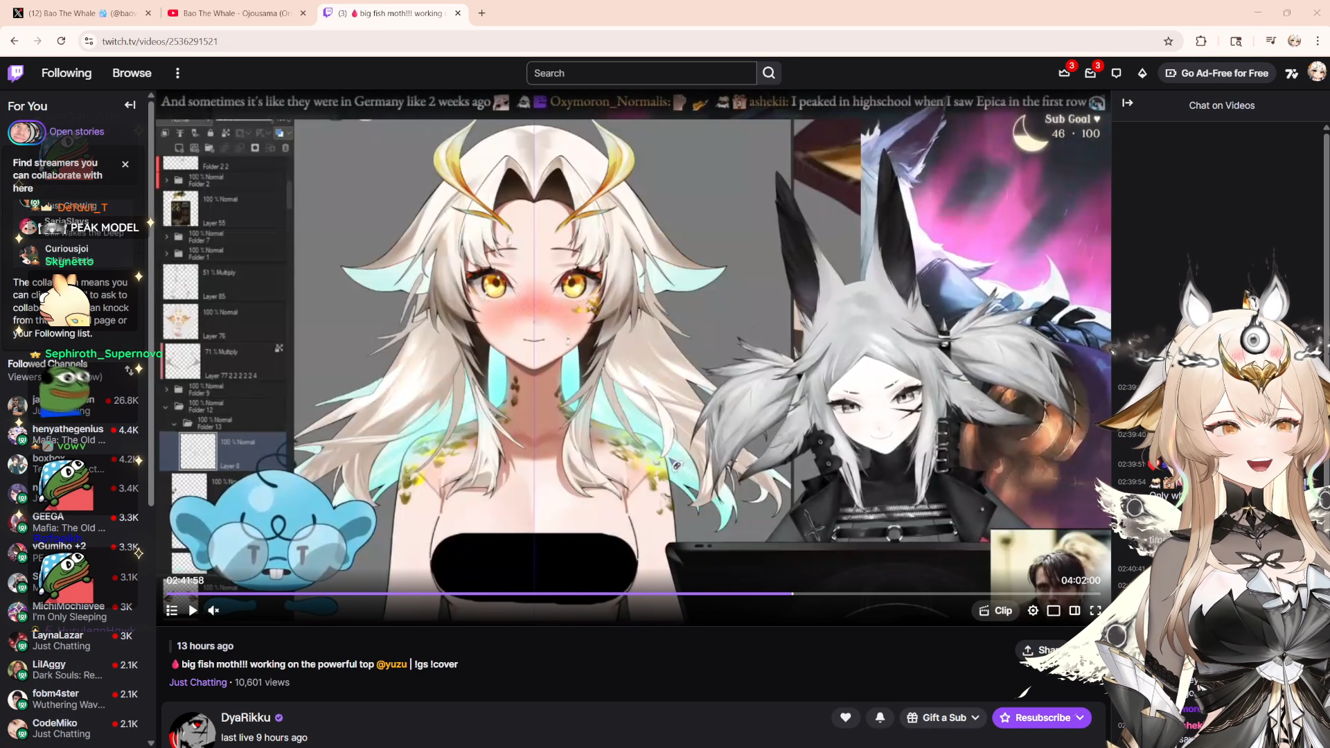1330x748 pixels.
Task: Reload the page
Action: (x=61, y=41)
